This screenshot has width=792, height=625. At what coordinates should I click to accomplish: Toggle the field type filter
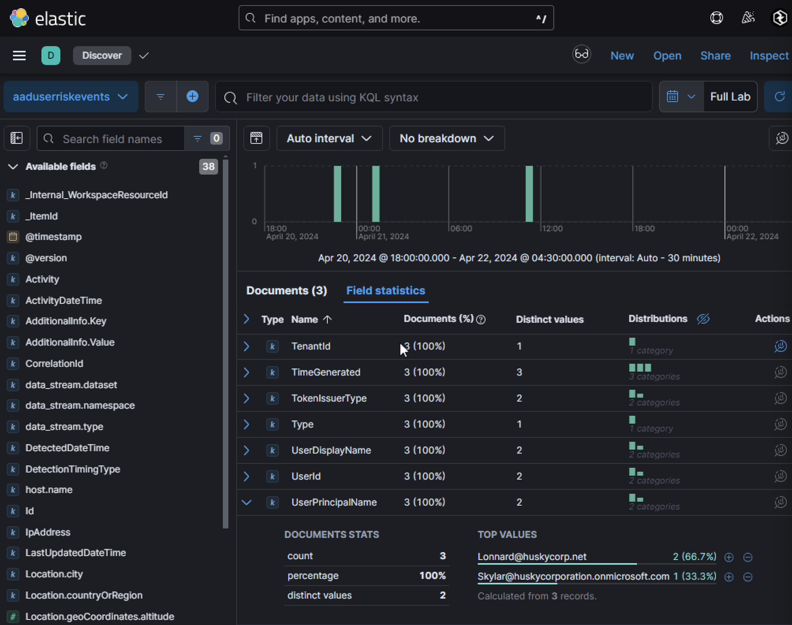click(206, 138)
